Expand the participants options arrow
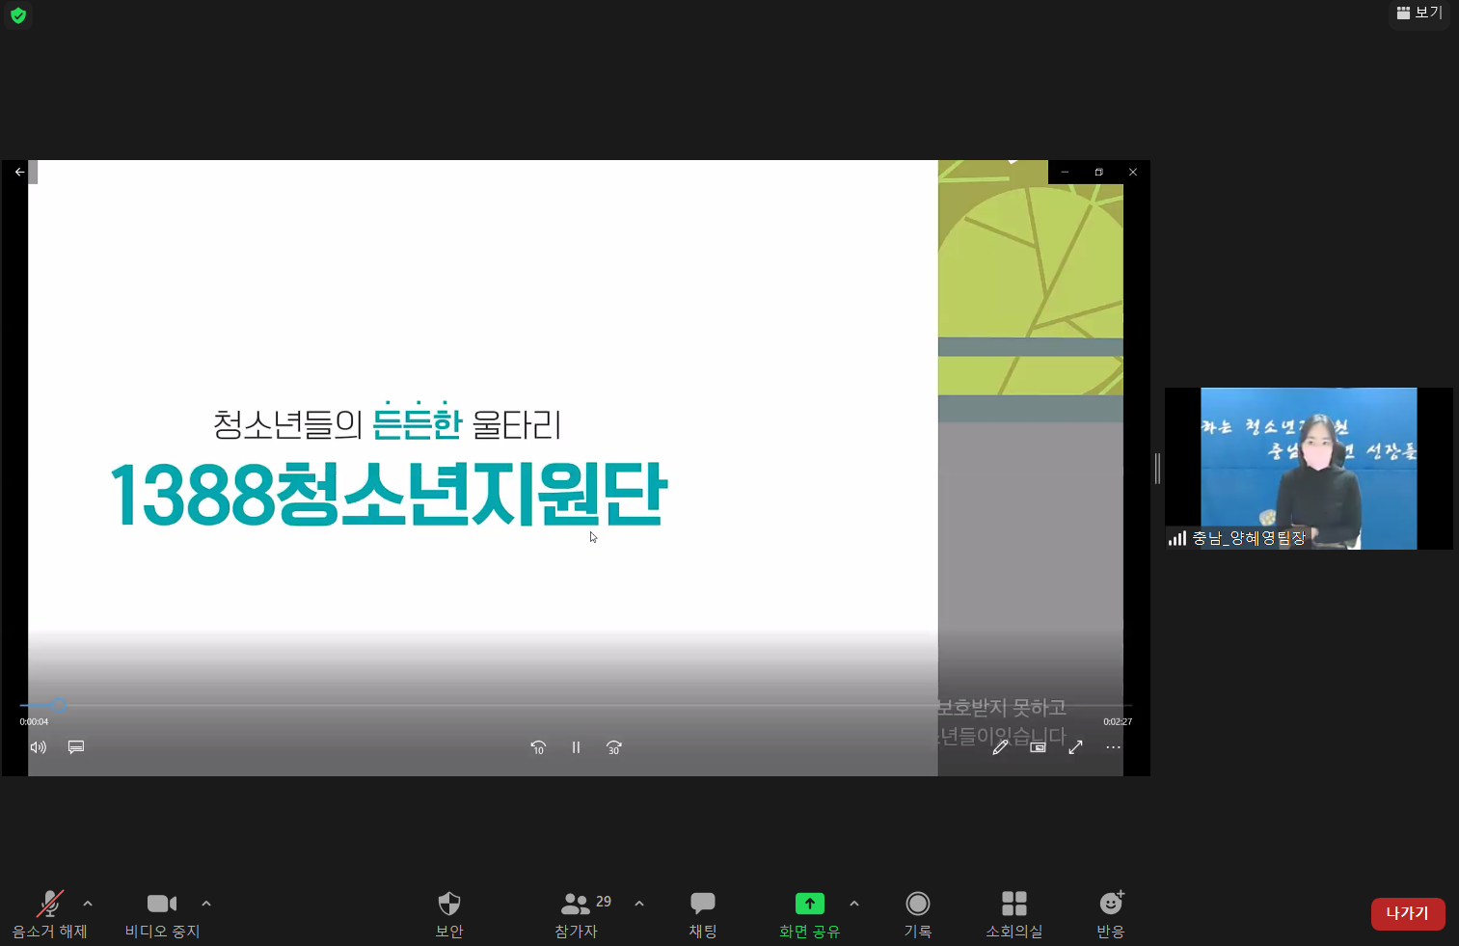Screen dimensions: 1459x946 pyautogui.click(x=639, y=904)
